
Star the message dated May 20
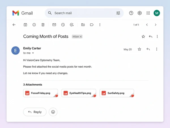pyautogui.click(x=139, y=49)
